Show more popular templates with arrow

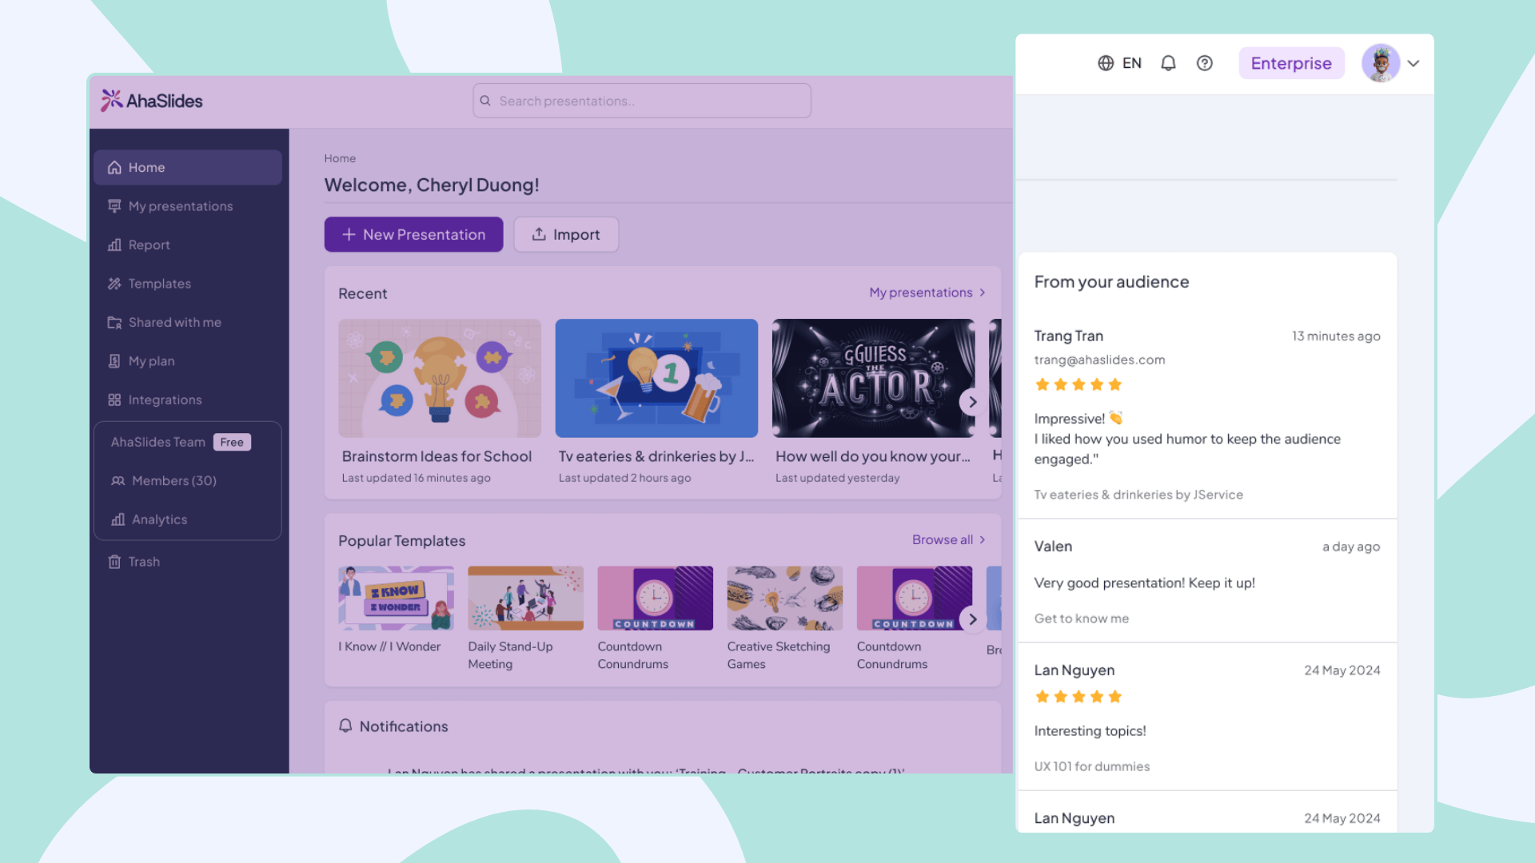tap(972, 619)
